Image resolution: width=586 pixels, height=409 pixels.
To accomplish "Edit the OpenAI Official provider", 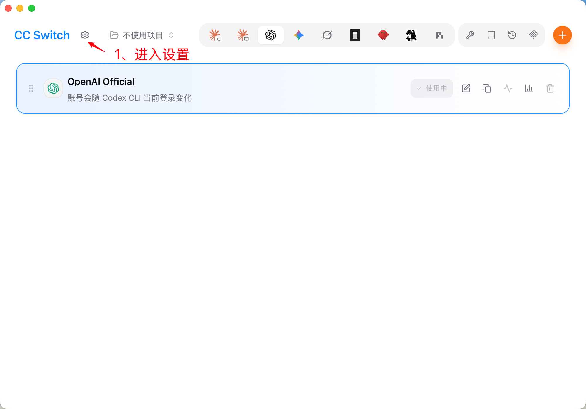I will click(466, 88).
